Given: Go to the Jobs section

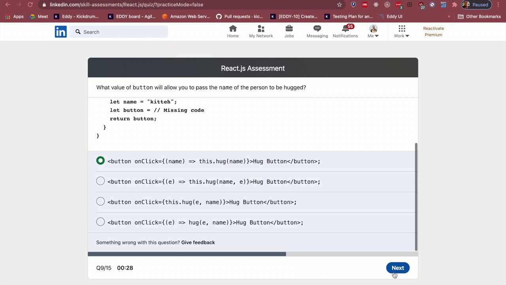Looking at the screenshot, I should point(289,32).
